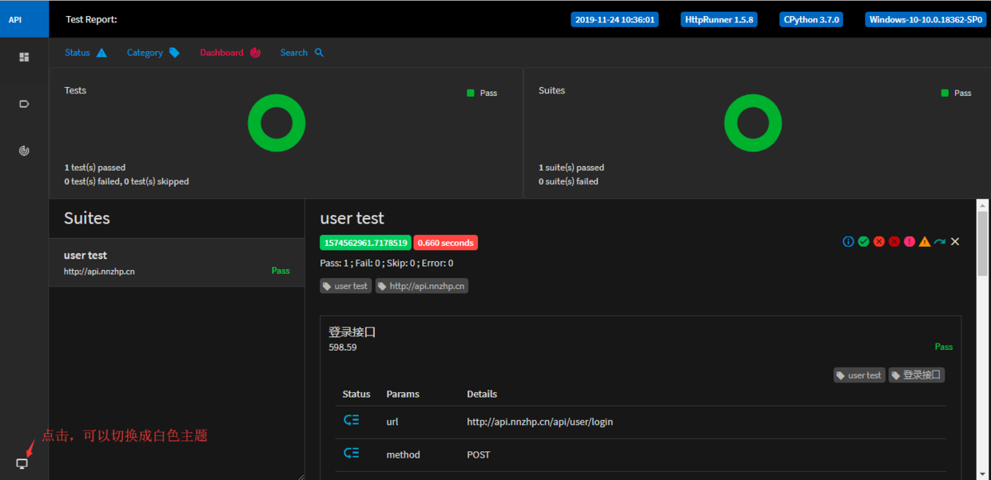This screenshot has width=991, height=480.
Task: Click the API logo tile
Action: pyautogui.click(x=24, y=19)
